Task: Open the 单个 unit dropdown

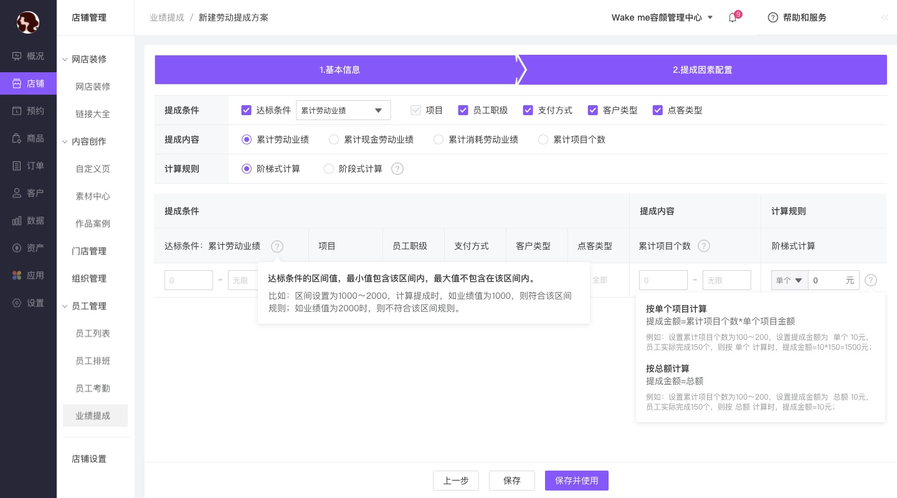Action: pos(789,280)
